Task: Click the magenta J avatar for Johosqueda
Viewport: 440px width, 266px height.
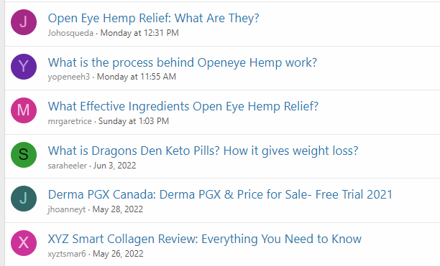Action: pyautogui.click(x=24, y=22)
